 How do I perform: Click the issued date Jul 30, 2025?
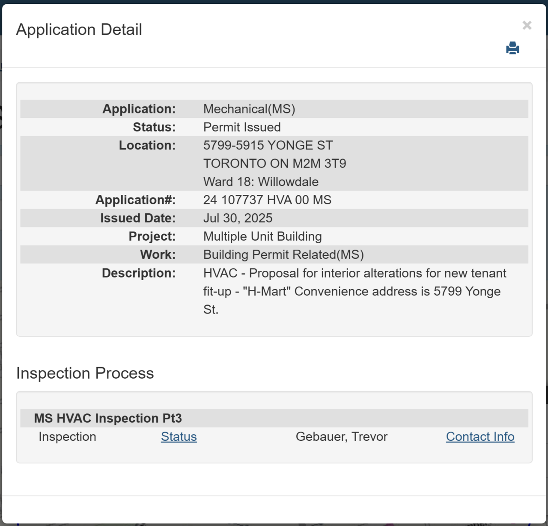click(238, 218)
